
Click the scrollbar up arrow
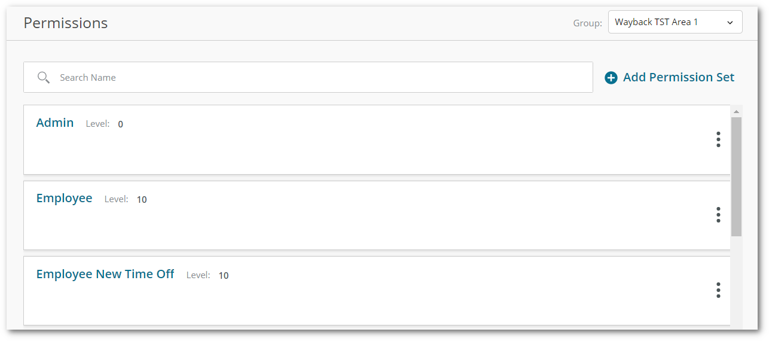point(736,112)
